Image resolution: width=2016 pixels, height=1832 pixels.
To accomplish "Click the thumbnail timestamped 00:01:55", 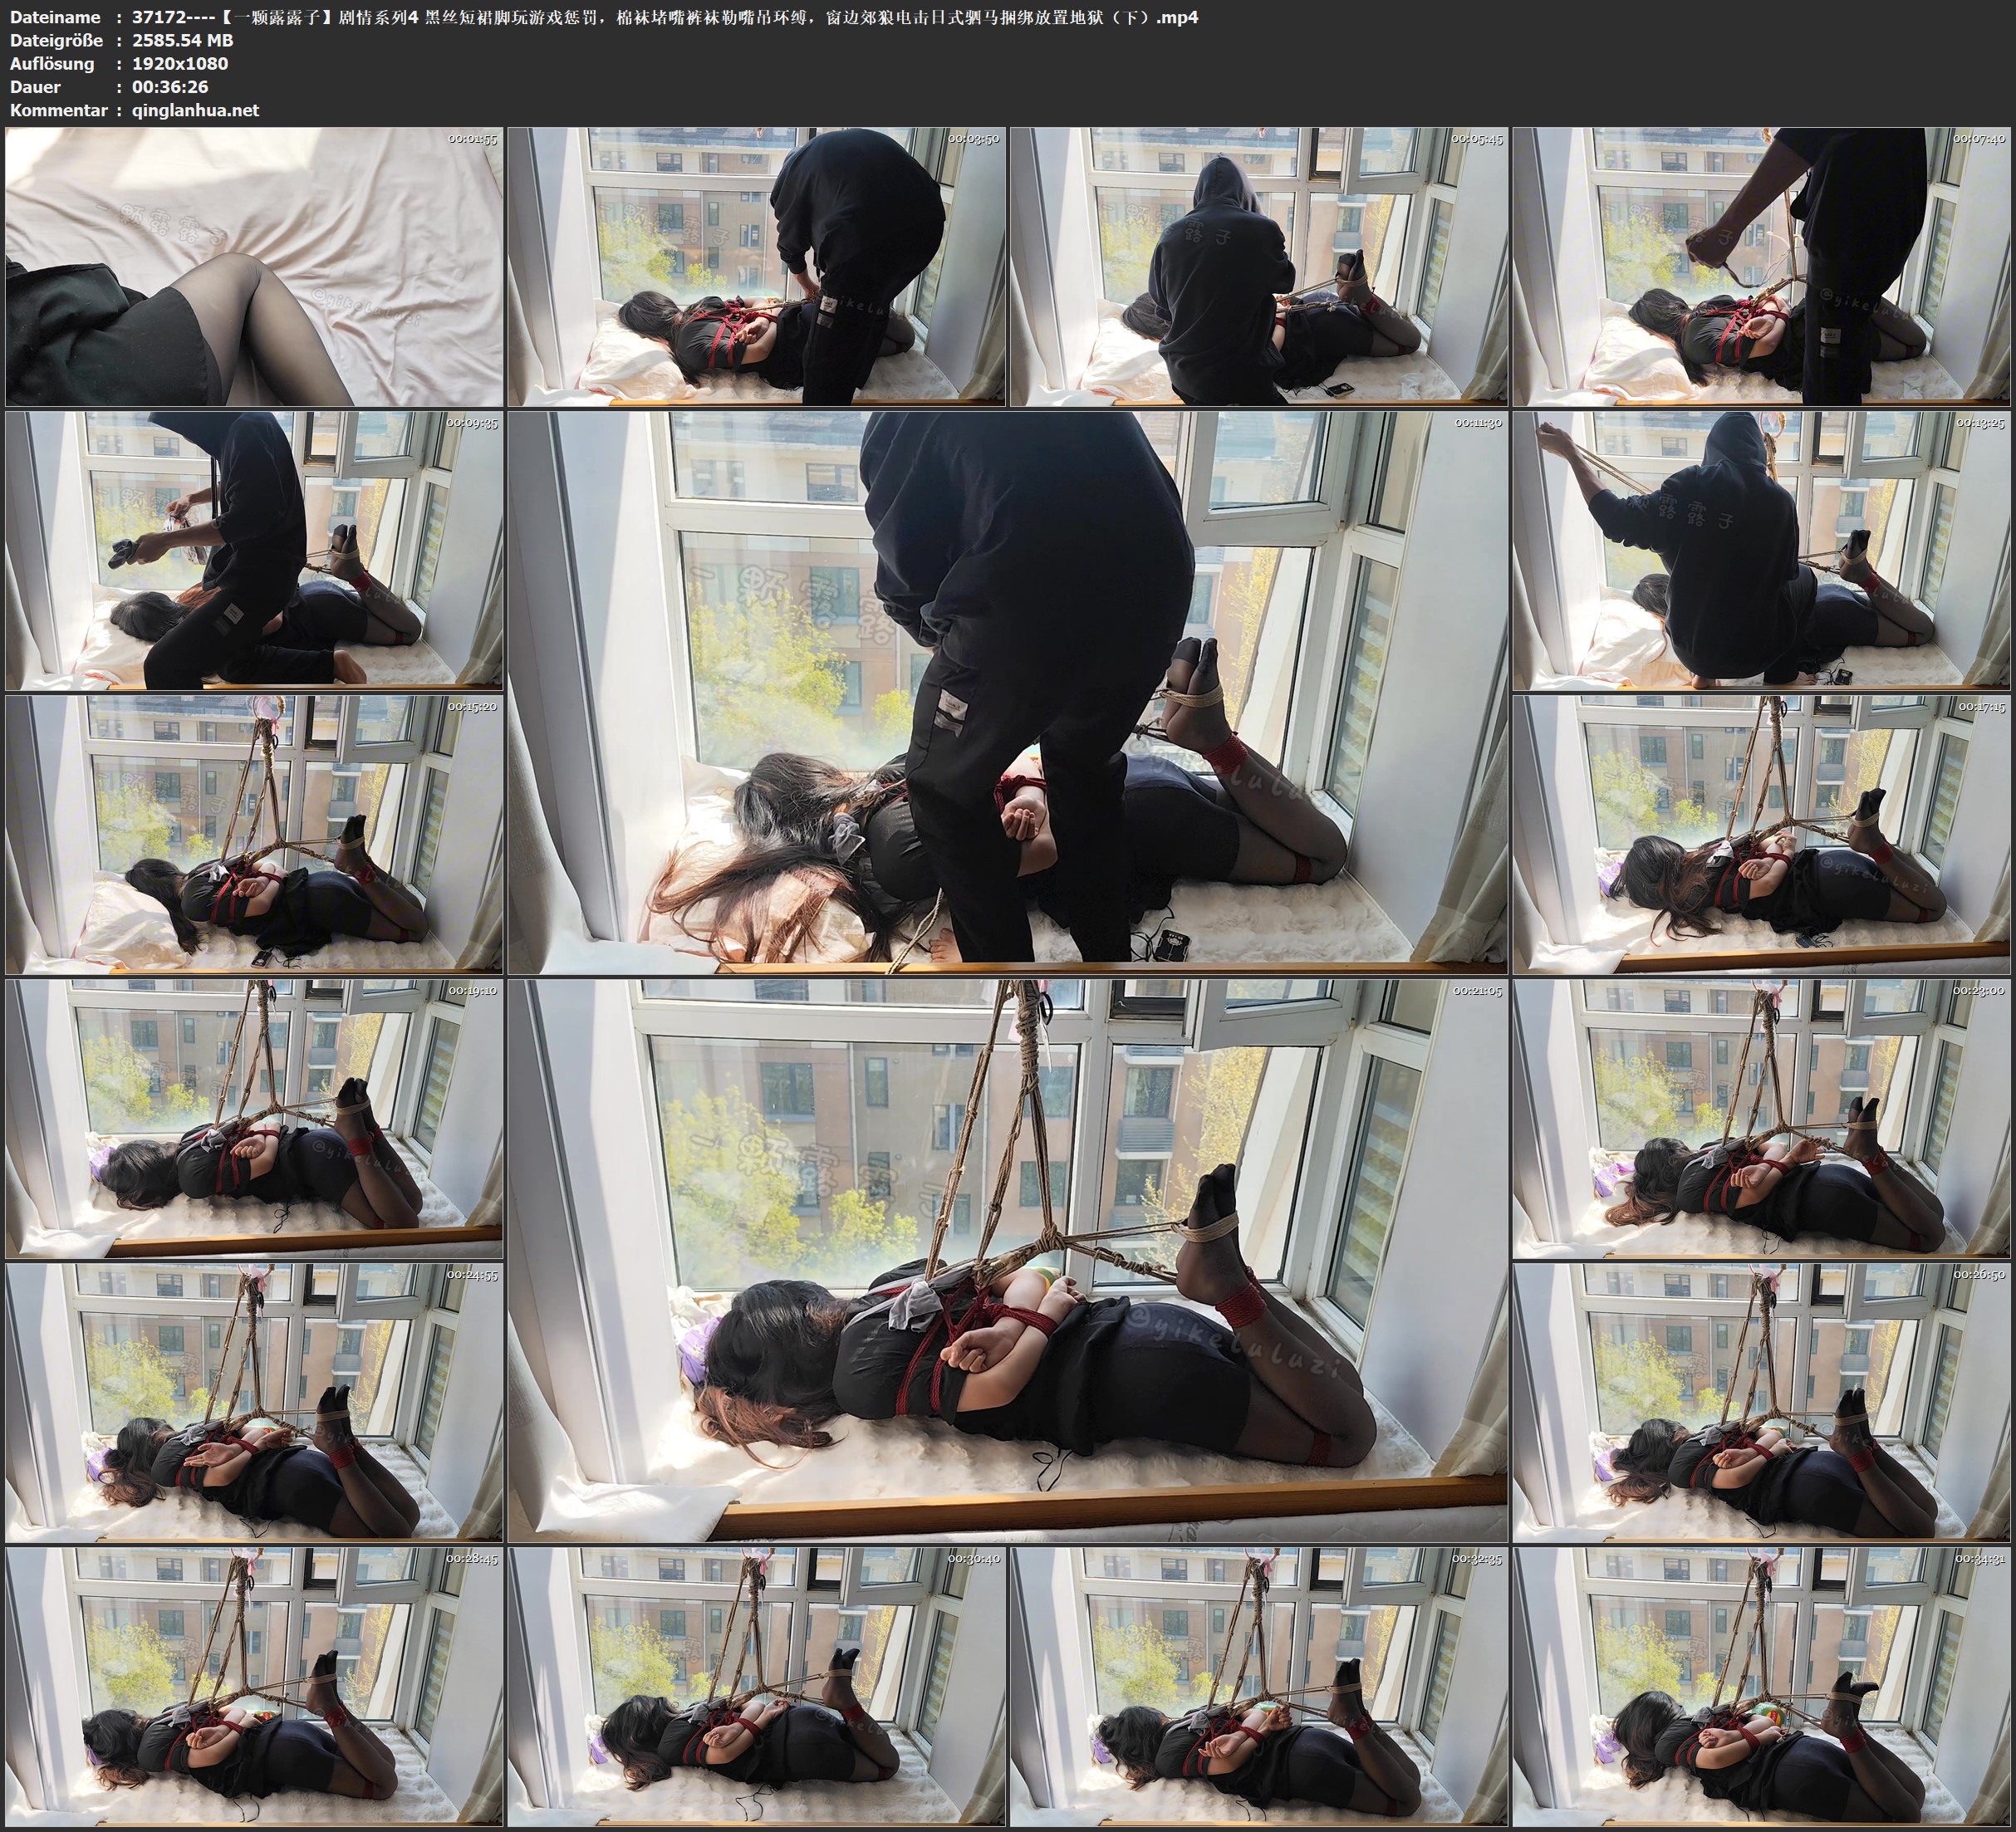I will tap(254, 267).
